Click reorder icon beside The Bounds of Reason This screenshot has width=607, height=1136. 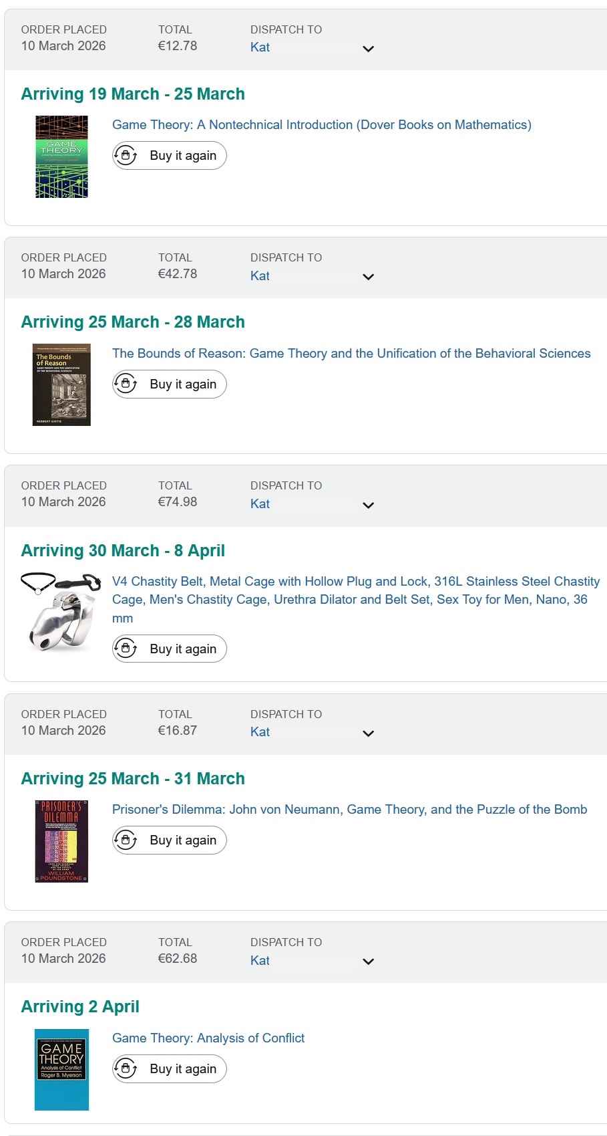[126, 384]
